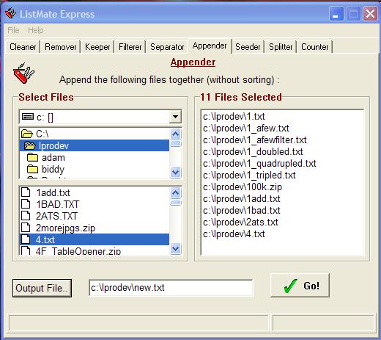Click the folder icon next to adam
The image size is (381, 340).
32,157
